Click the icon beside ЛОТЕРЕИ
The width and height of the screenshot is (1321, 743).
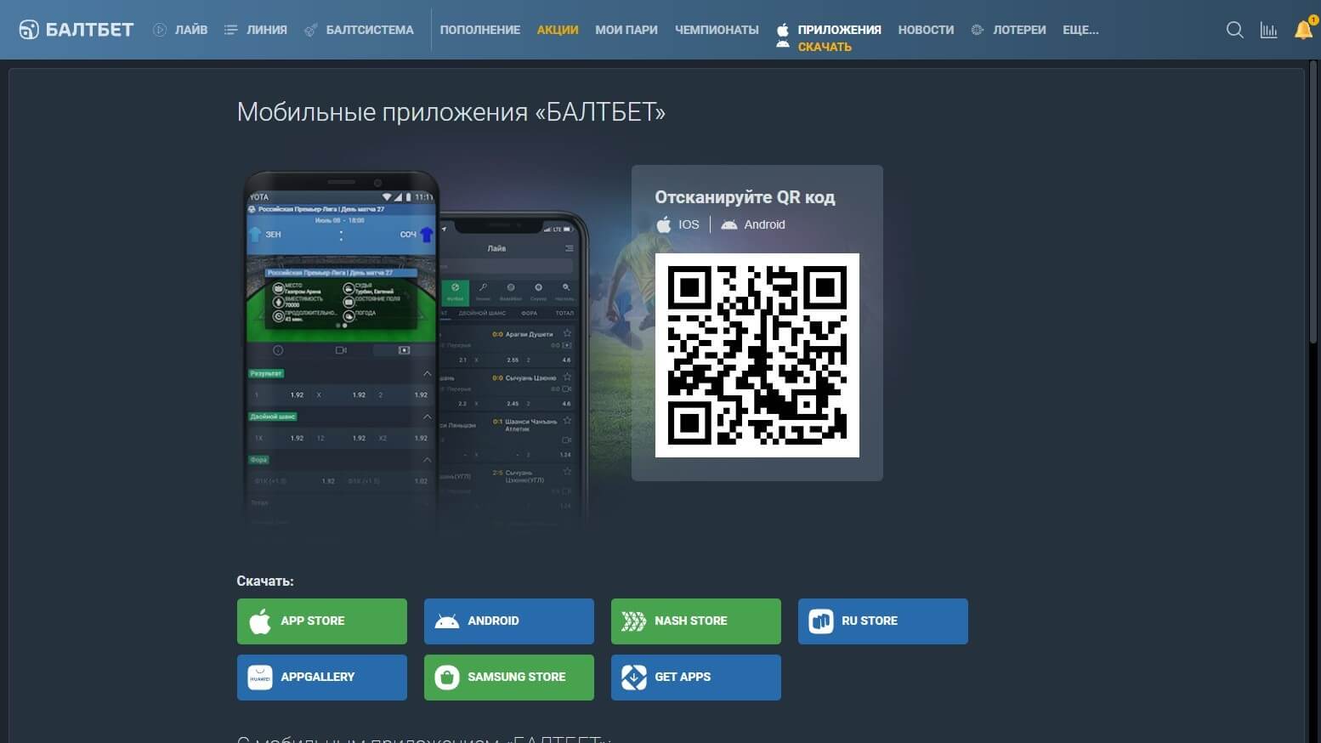(978, 30)
